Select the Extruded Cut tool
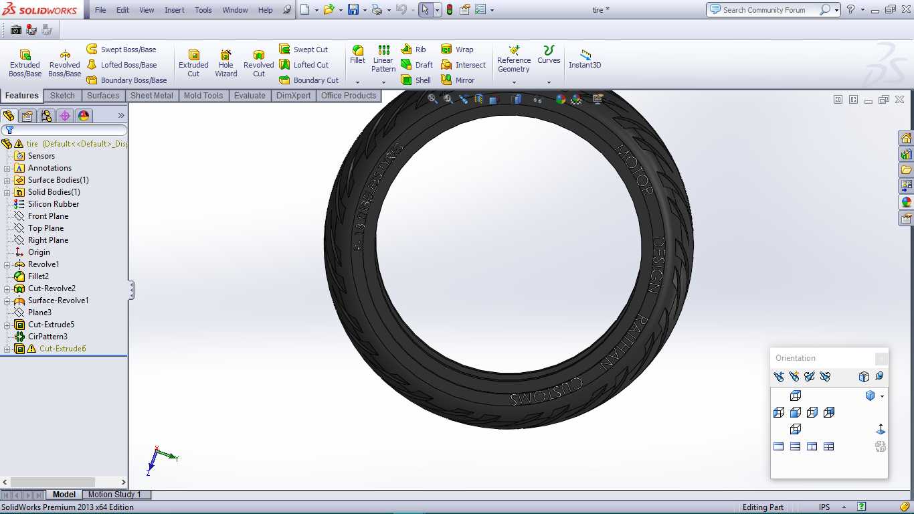The image size is (914, 514). coord(193,63)
